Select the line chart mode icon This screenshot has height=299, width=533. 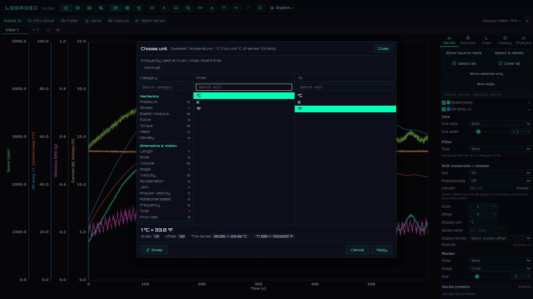[x=116, y=8]
